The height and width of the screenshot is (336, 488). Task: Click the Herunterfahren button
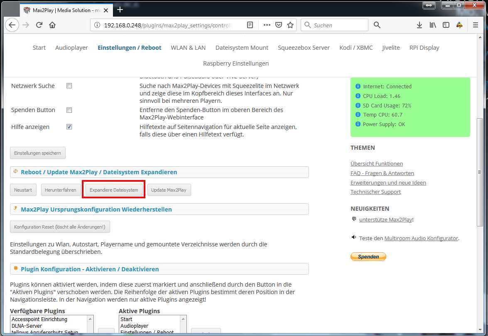(x=61, y=190)
